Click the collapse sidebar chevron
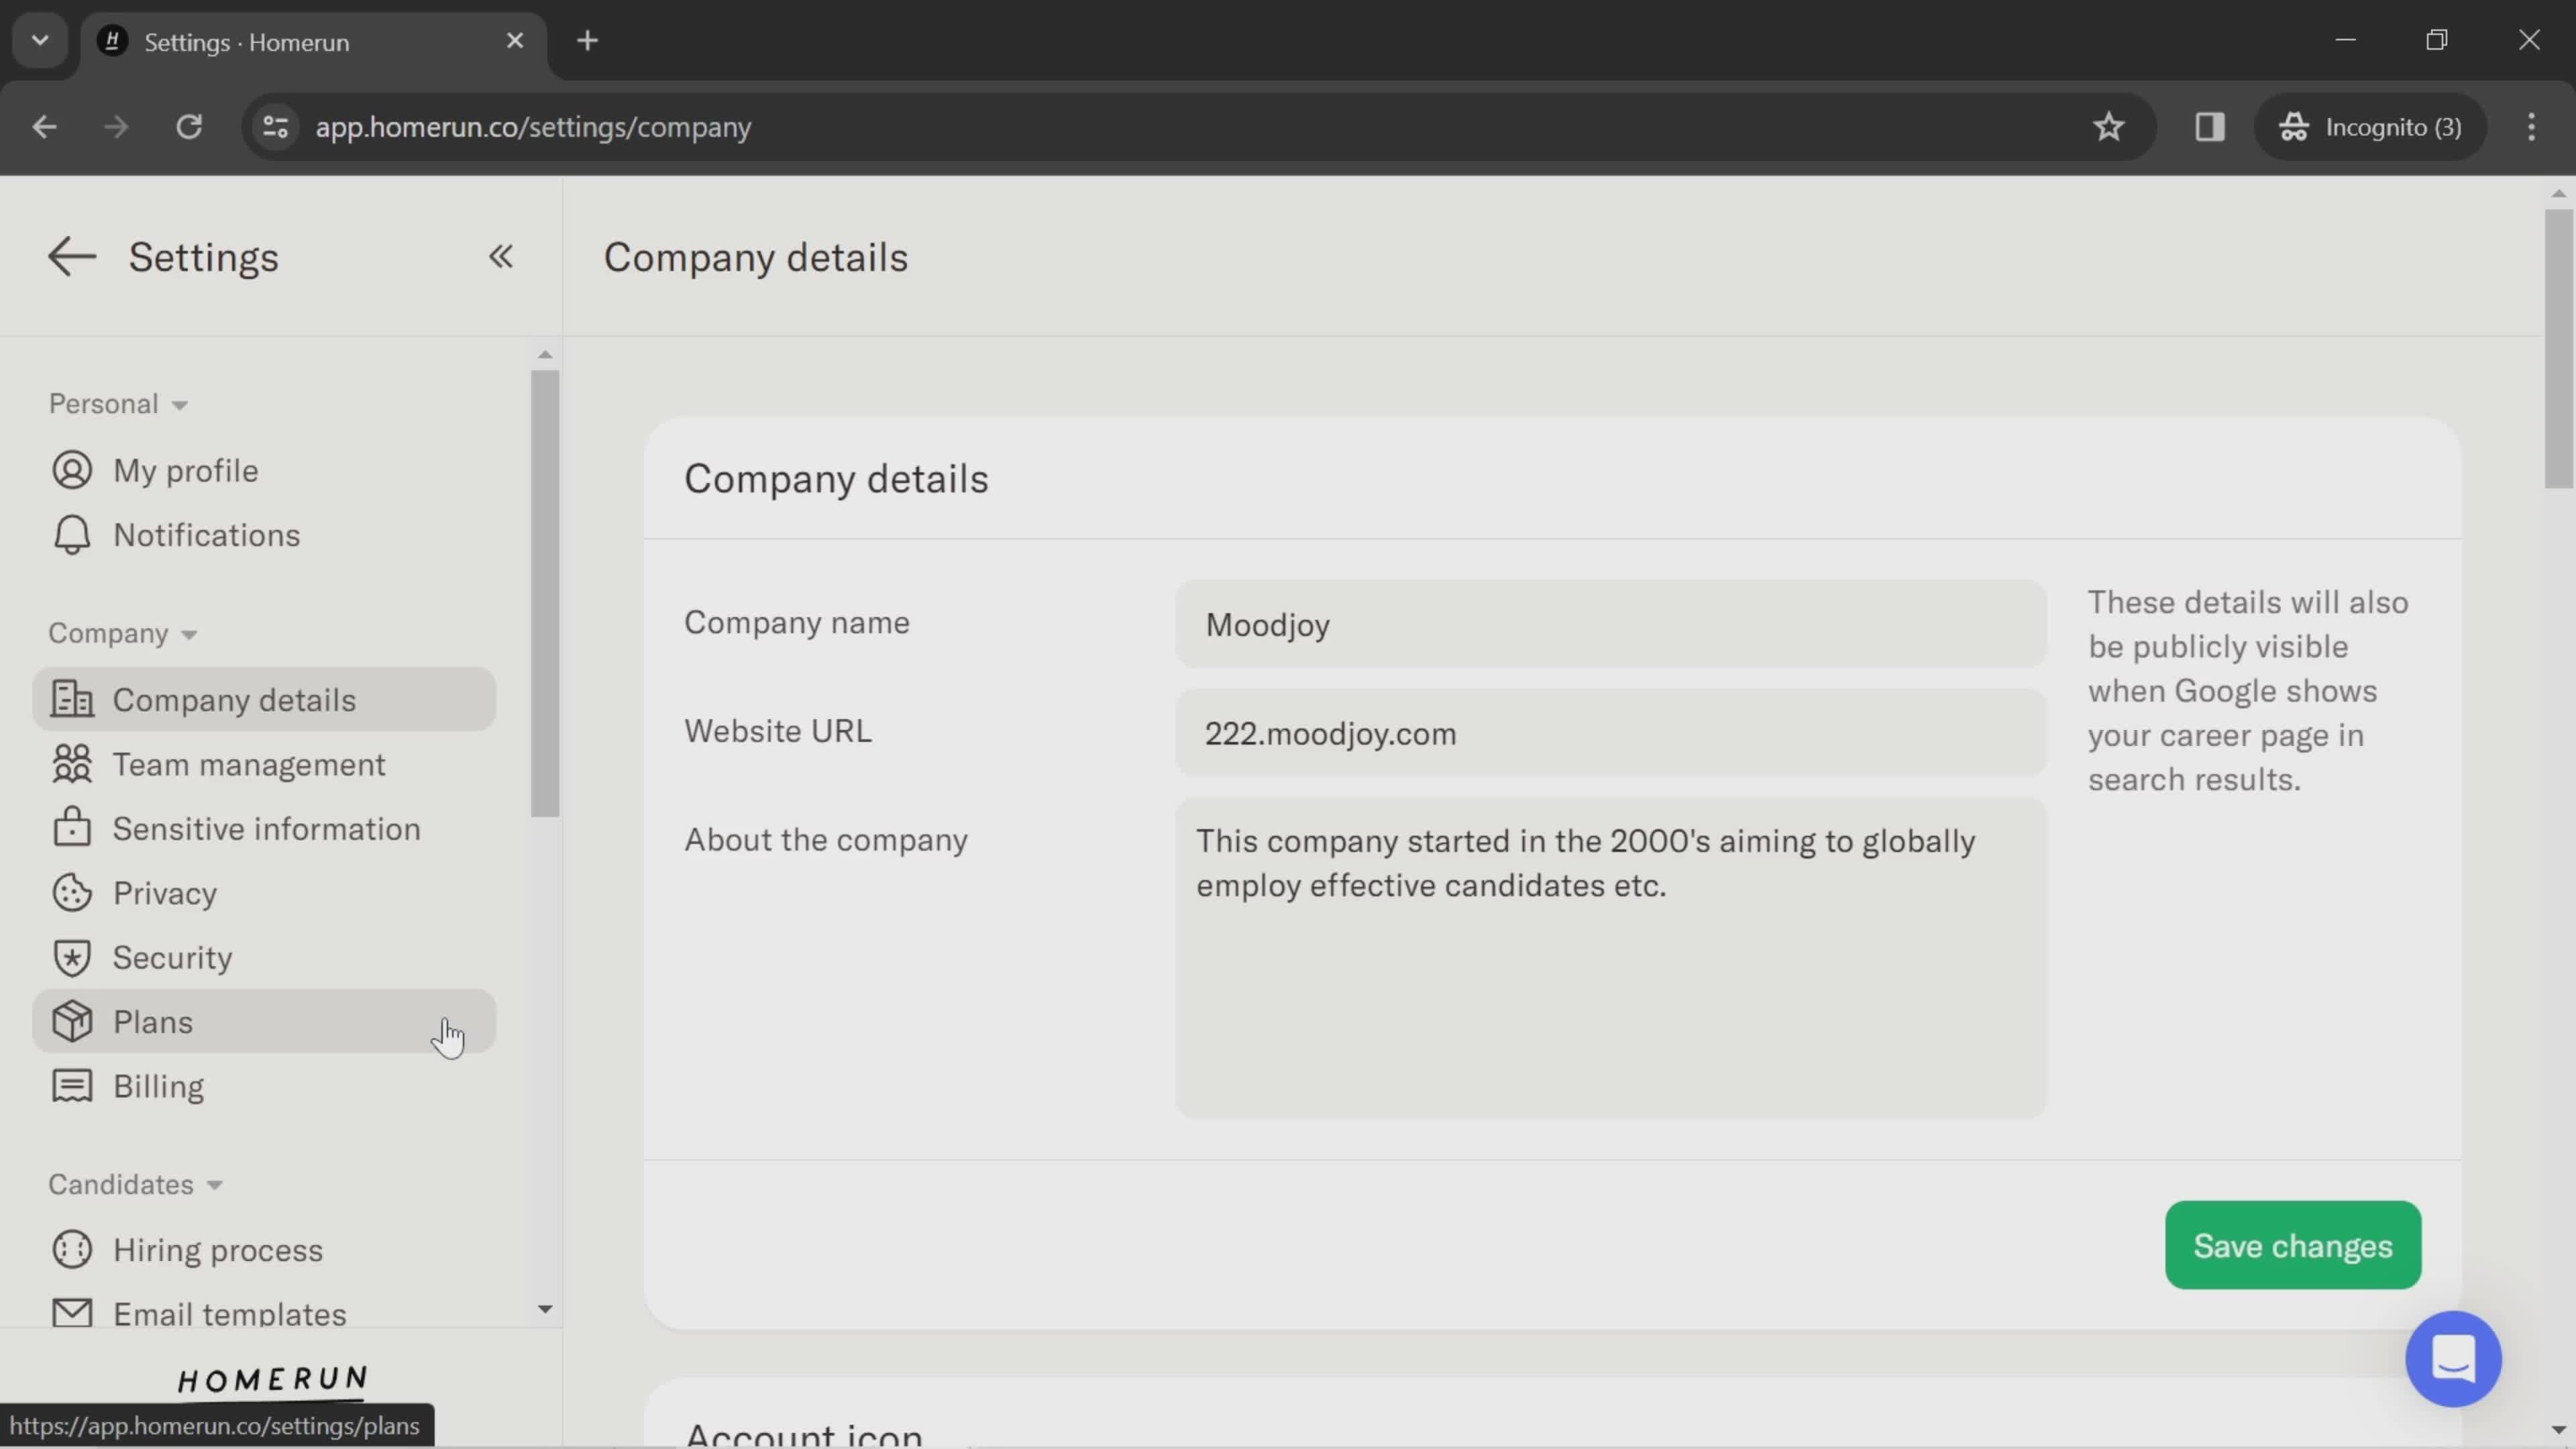Viewport: 2576px width, 1449px height. 500,256
